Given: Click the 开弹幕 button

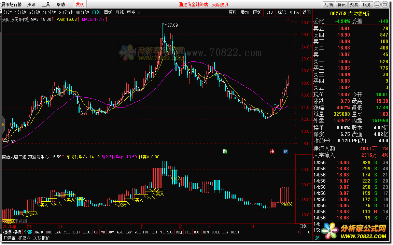Looking at the screenshot, I should pyautogui.click(x=9, y=238).
